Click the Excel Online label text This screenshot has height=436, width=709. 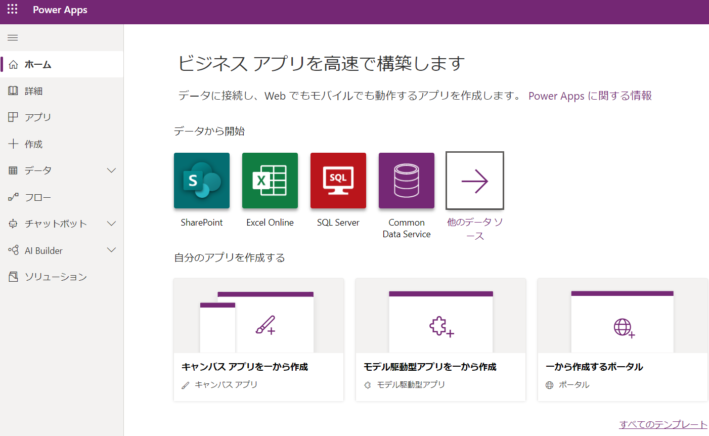[x=270, y=223]
